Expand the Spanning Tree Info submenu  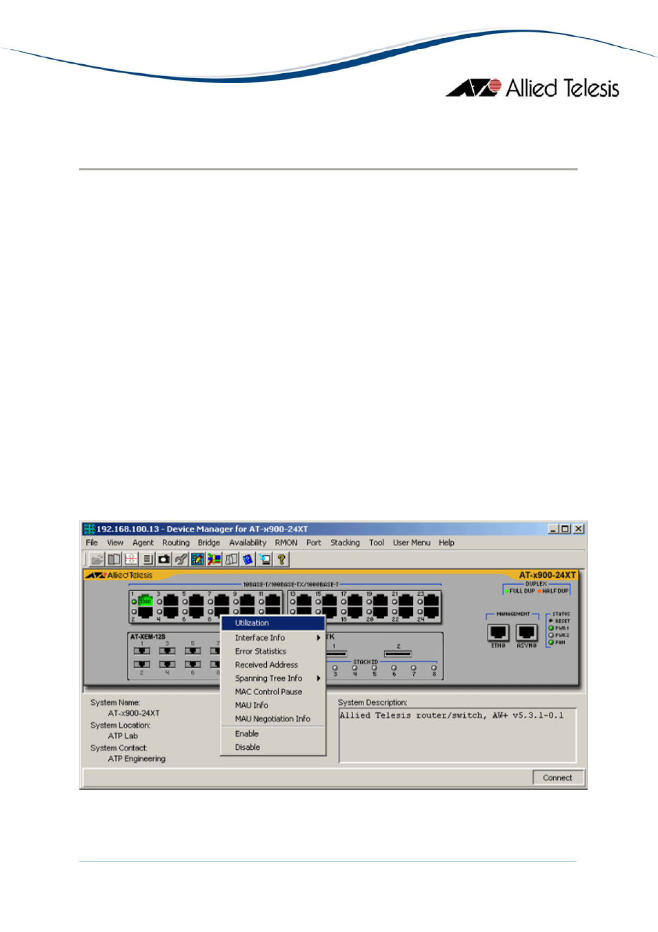(x=273, y=679)
